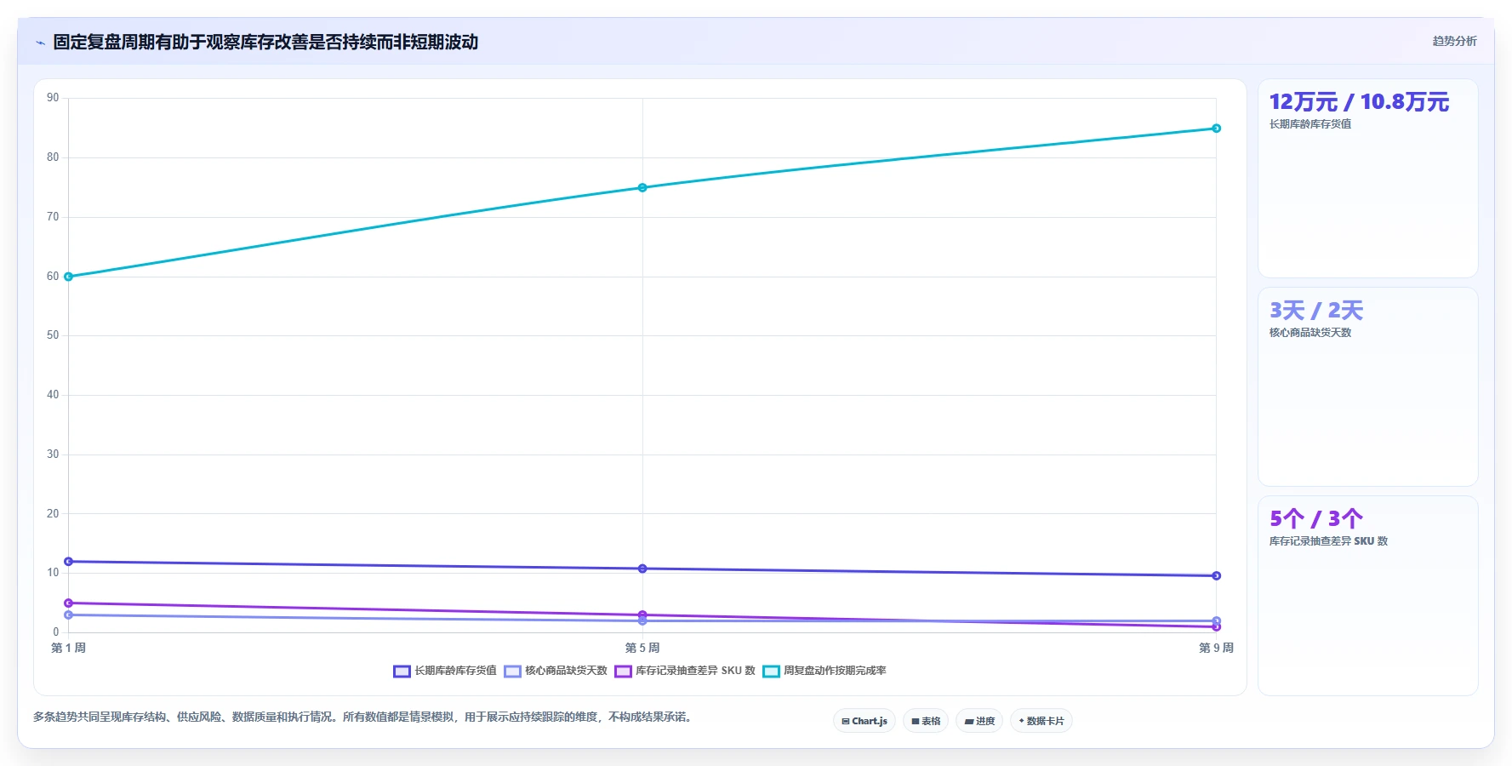Viewport: 1512px width, 766px height.
Task: Click the 10 y-axis tick label
Action: point(53,573)
